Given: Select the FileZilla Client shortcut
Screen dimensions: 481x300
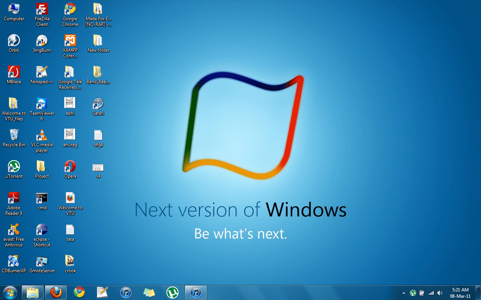Looking at the screenshot, I should (x=42, y=15).
